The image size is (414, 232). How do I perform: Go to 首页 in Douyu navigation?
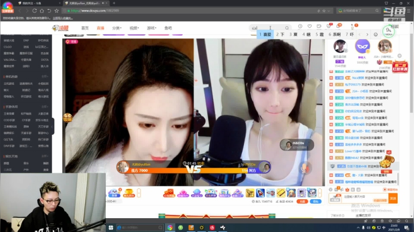pyautogui.click(x=85, y=28)
